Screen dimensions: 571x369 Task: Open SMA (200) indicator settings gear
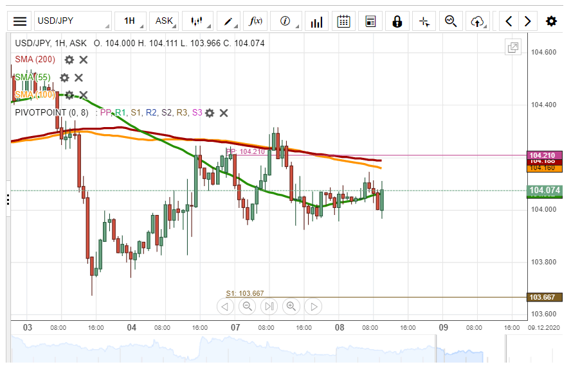click(69, 60)
